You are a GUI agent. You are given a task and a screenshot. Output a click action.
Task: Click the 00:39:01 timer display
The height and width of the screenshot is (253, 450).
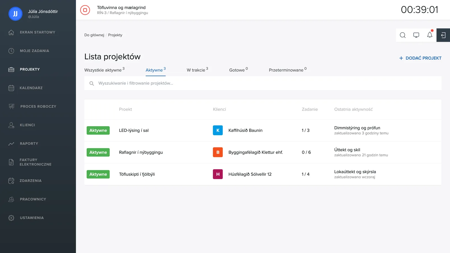pyautogui.click(x=420, y=10)
